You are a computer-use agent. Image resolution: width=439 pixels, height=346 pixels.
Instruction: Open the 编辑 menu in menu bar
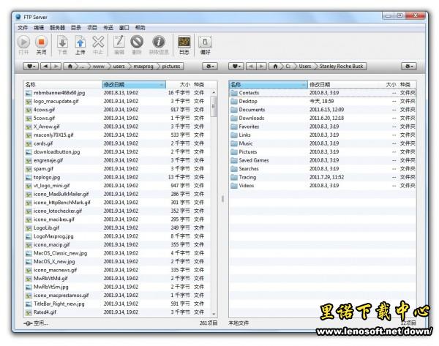(39, 28)
